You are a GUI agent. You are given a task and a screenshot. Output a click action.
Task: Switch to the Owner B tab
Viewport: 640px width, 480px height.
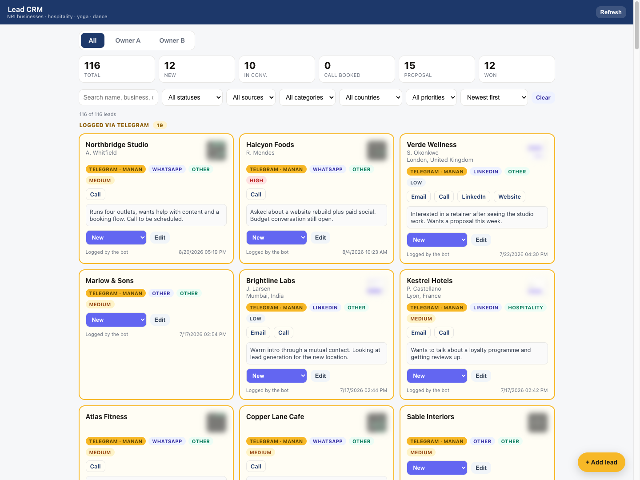click(172, 40)
